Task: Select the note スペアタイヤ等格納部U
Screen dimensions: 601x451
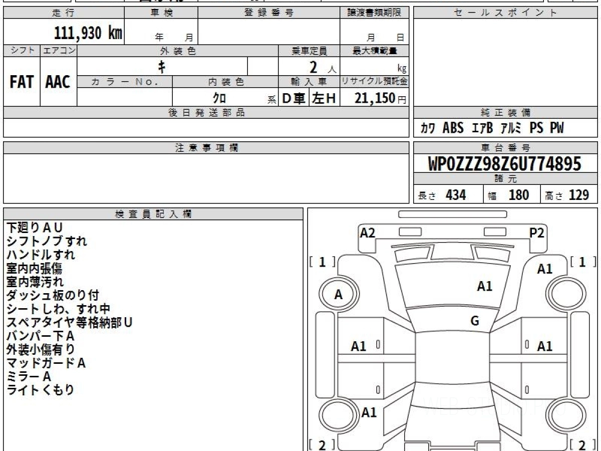Action: (70, 322)
